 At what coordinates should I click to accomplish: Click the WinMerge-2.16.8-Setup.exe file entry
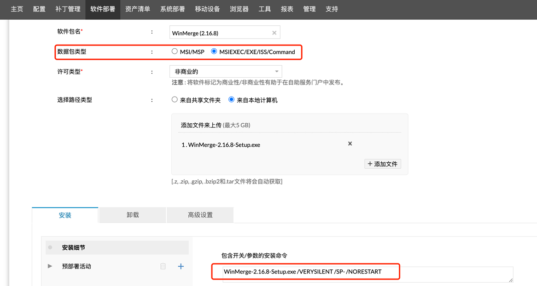(x=221, y=145)
